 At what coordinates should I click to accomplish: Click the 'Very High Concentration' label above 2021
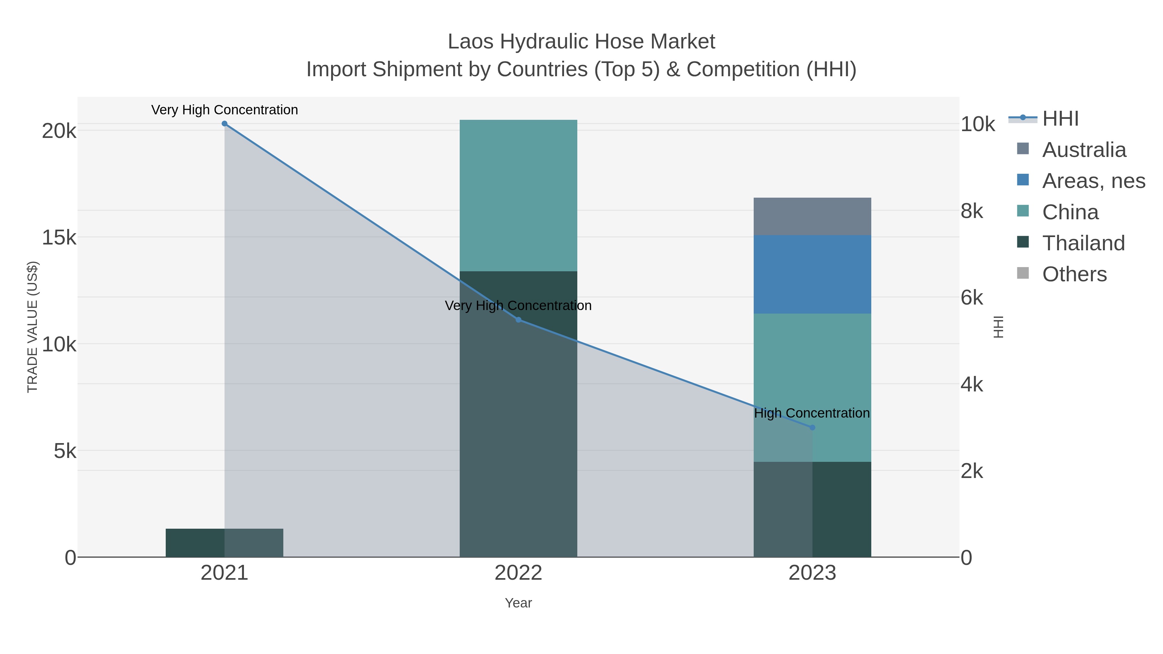tap(225, 110)
